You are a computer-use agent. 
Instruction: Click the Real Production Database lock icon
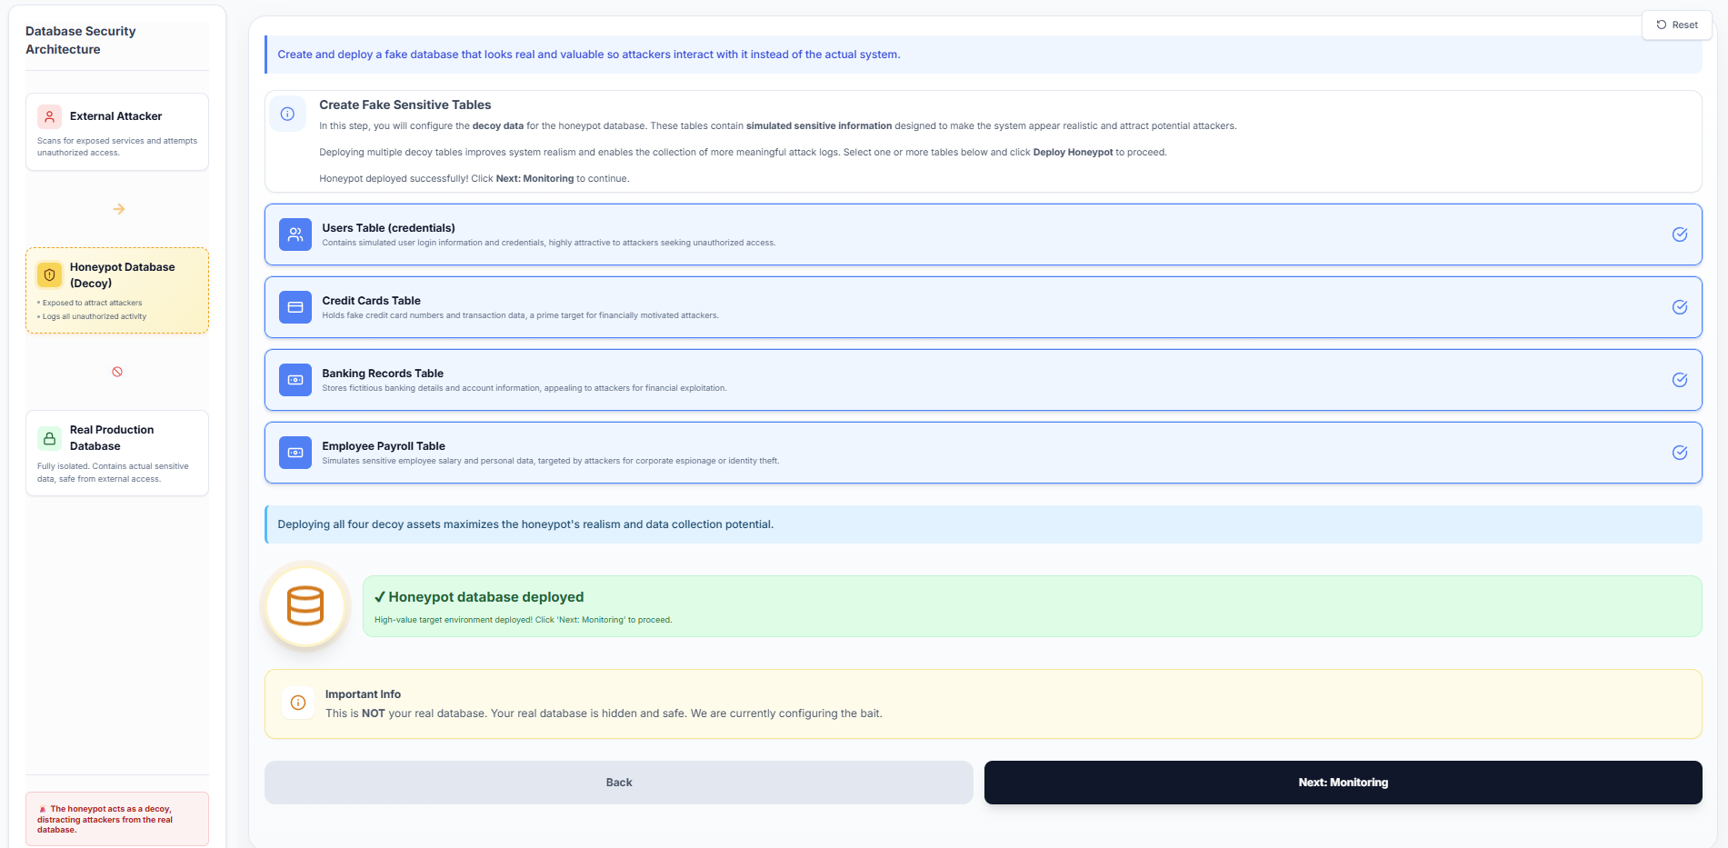48,437
